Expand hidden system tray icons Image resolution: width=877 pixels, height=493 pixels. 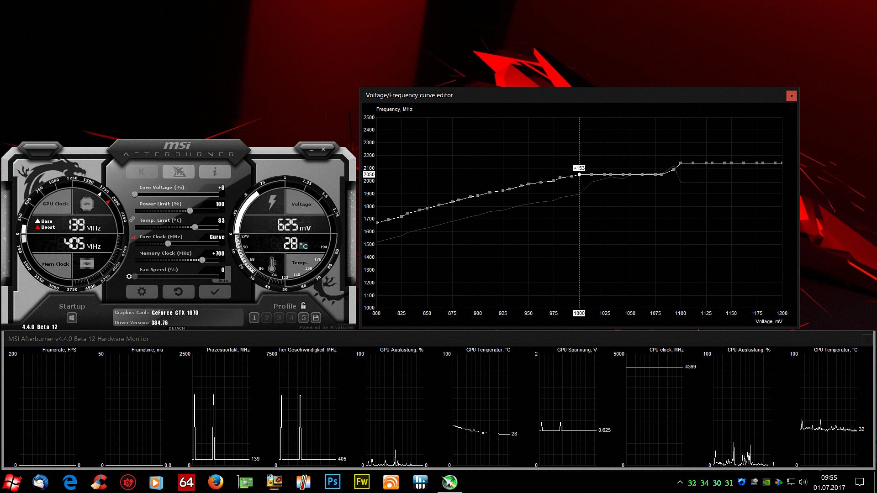(x=680, y=482)
